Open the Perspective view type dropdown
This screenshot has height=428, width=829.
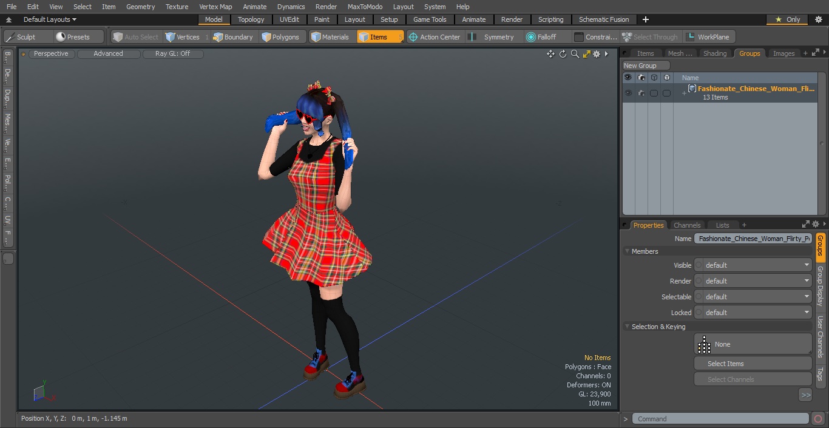[52, 54]
